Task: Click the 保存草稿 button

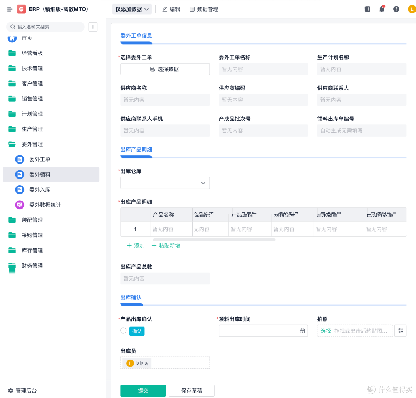Action: tap(191, 391)
